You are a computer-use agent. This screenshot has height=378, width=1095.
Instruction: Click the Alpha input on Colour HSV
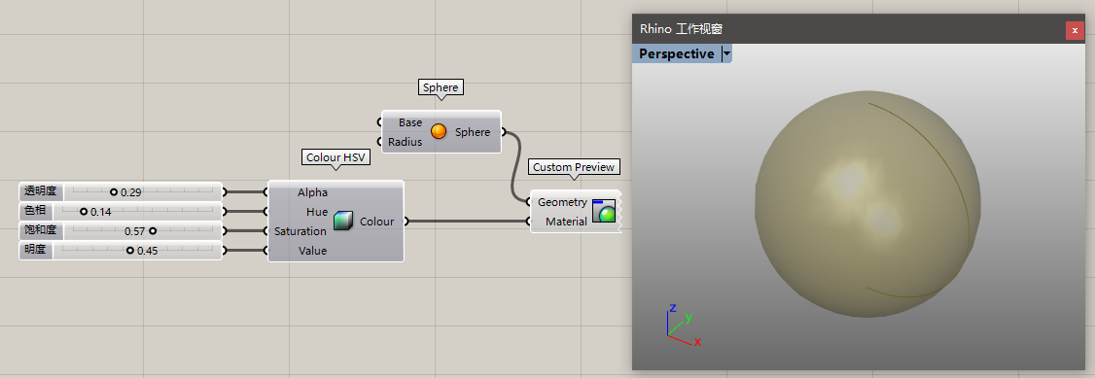(312, 191)
